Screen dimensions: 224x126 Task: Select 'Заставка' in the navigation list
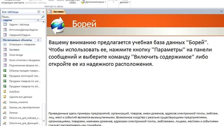[14, 50]
